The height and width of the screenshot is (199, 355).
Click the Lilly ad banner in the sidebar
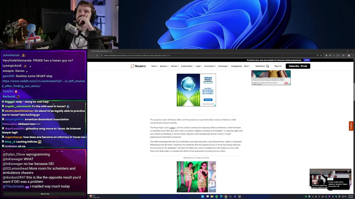pyautogui.click(x=271, y=78)
